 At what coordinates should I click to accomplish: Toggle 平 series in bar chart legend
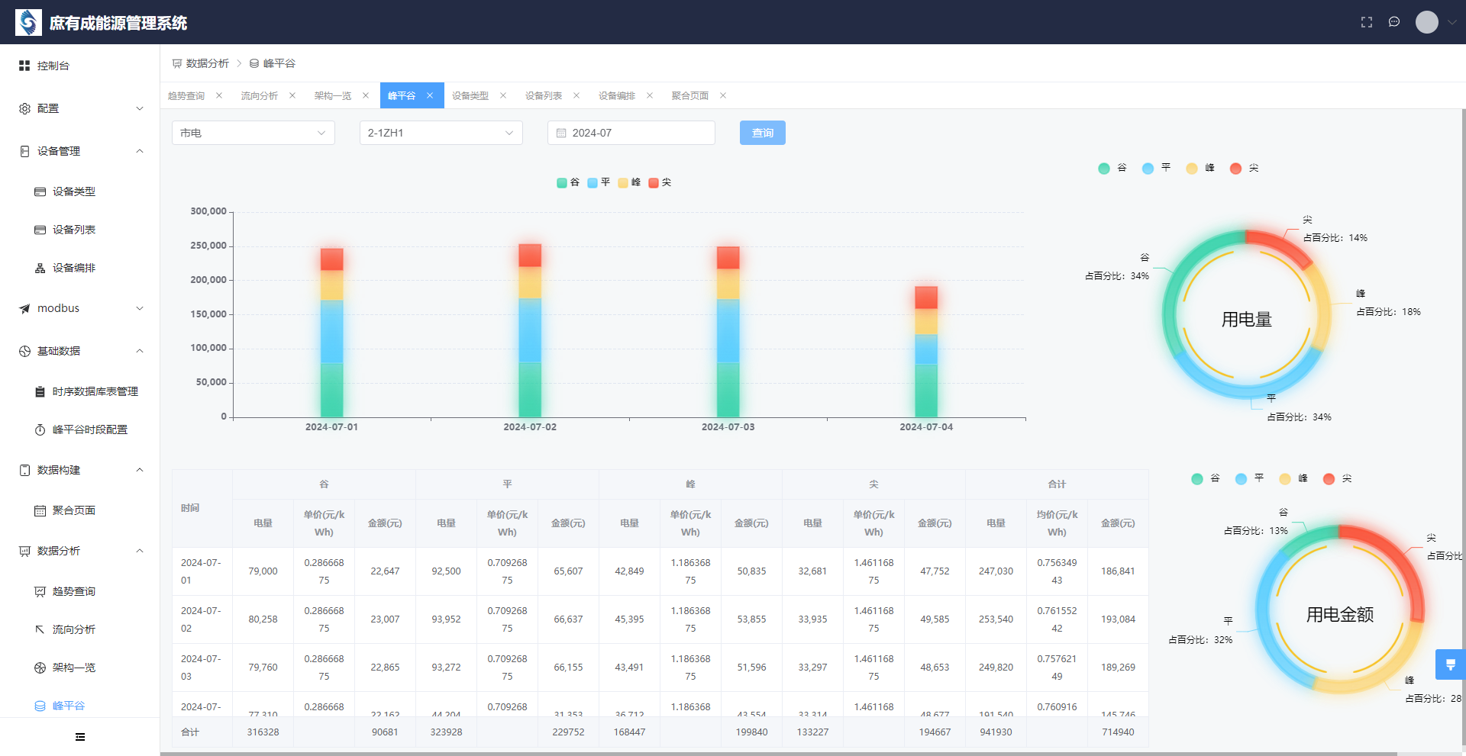coord(599,182)
